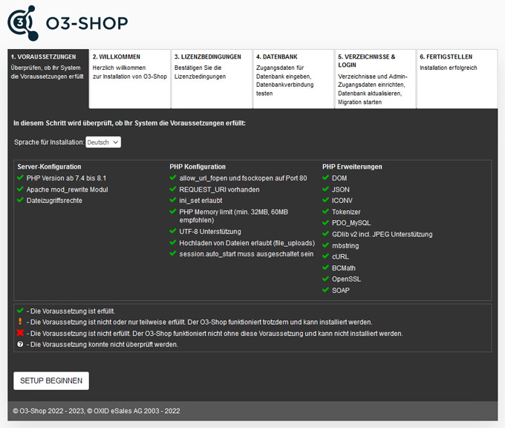Click the O3-Shop logo icon
The height and width of the screenshot is (428, 505).
pyautogui.click(x=23, y=23)
